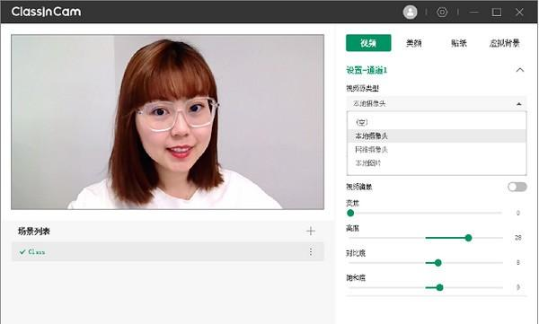Image resolution: width=539 pixels, height=324 pixels.
Task: Open the three-dot menu for Class scene
Action: coord(311,252)
